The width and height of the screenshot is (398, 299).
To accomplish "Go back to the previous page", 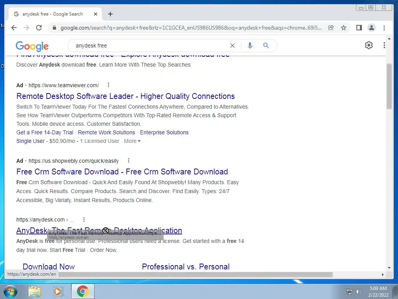I will 14,28.
